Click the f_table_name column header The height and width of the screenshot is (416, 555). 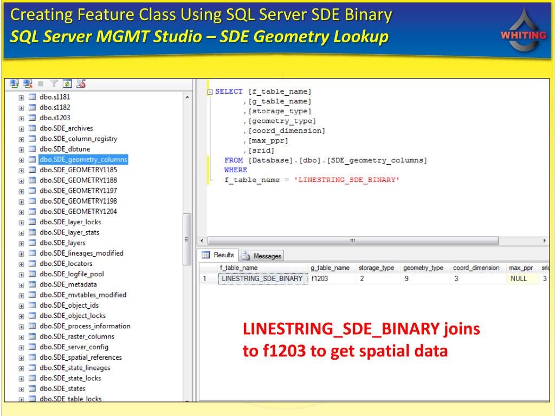tap(263, 268)
